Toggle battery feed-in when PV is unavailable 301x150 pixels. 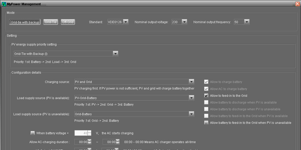[206, 123]
